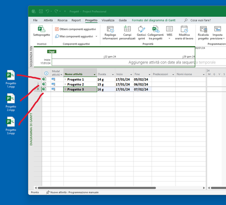Click Nuove attività Programmazione manuale status
This screenshot has width=226, height=205.
[x=72, y=192]
